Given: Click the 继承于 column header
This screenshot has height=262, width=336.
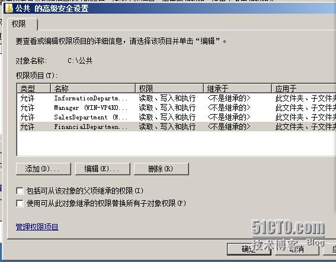Looking at the screenshot, I should click(x=238, y=89).
